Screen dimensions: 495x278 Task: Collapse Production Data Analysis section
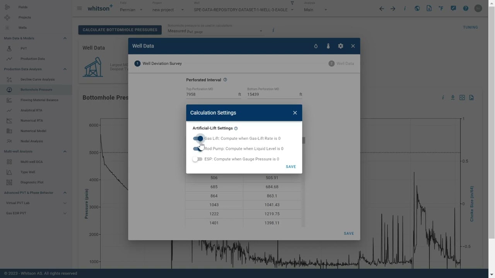(65, 69)
